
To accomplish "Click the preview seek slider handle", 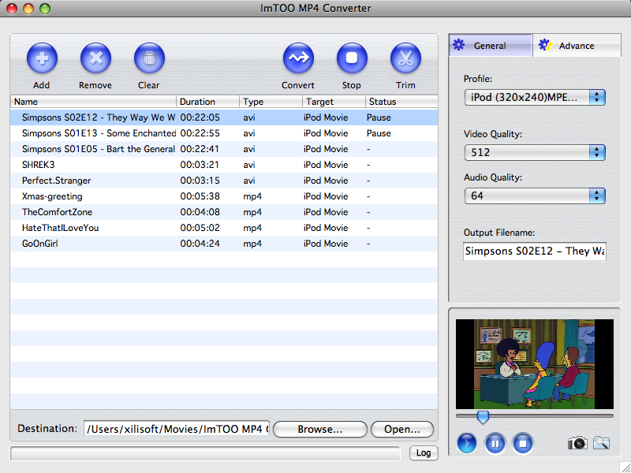I will (x=483, y=417).
